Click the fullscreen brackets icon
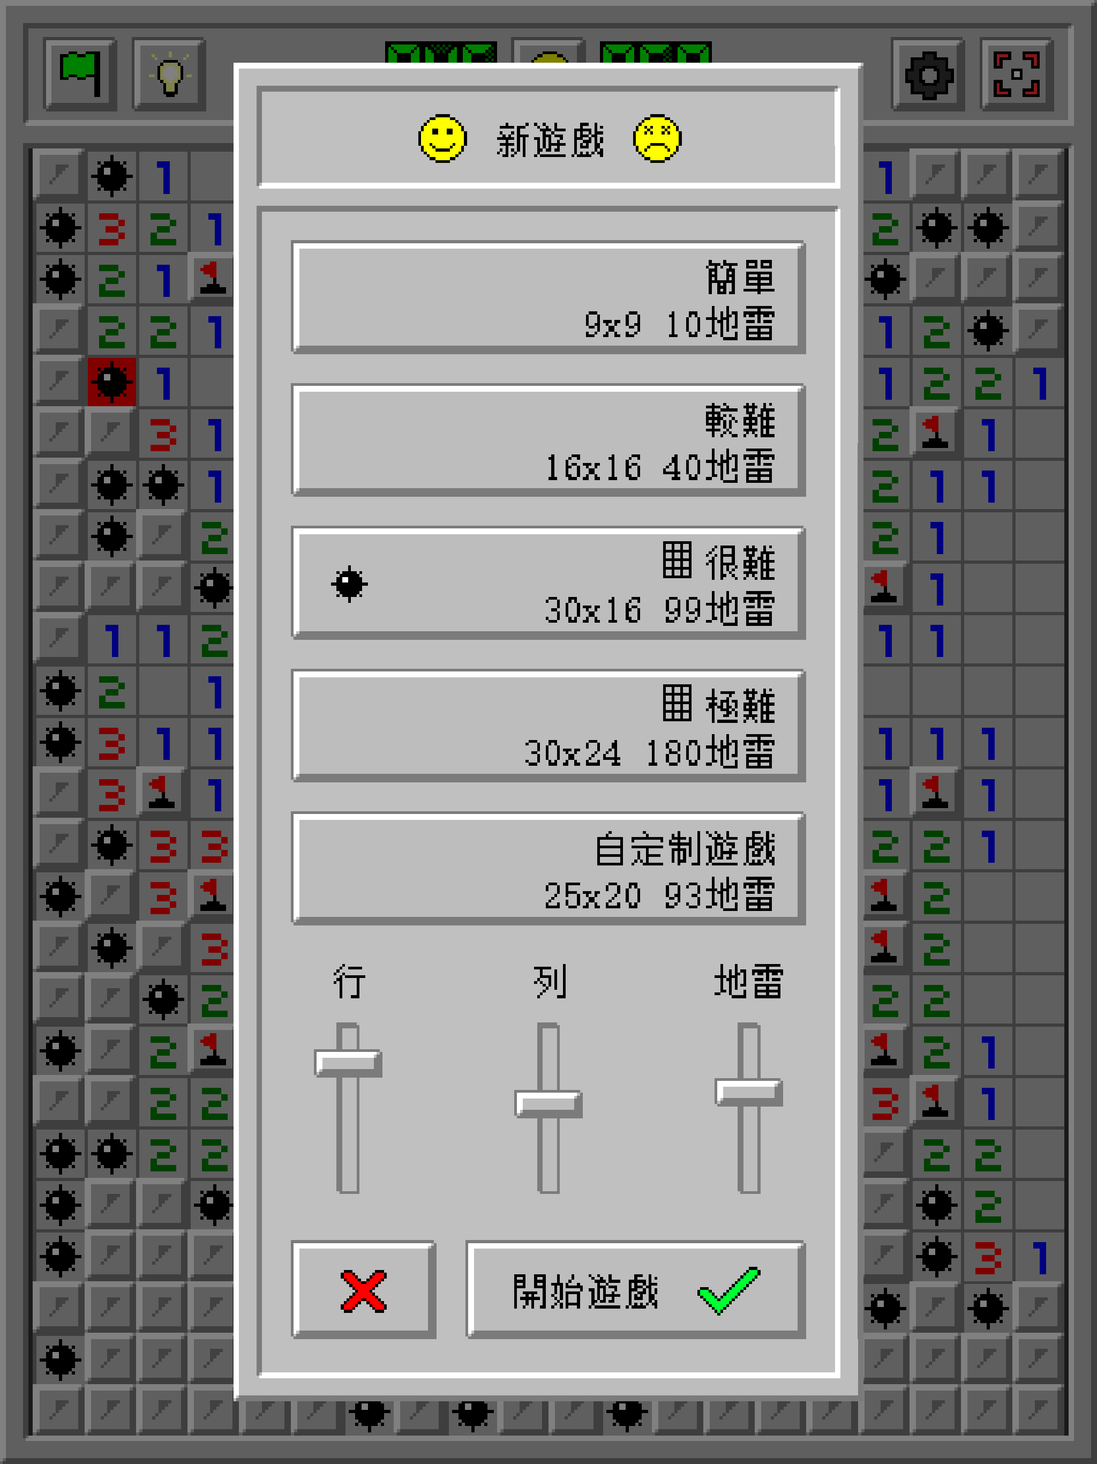 tap(1017, 74)
